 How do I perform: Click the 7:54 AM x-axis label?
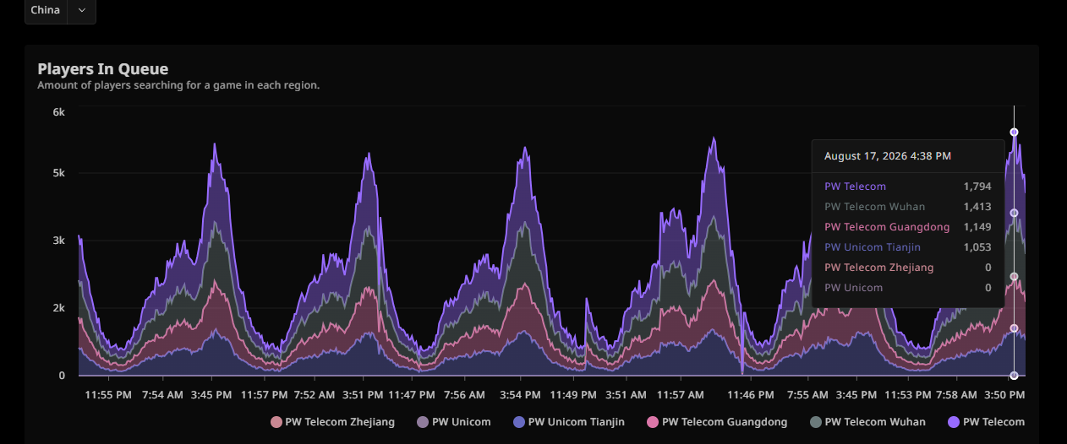pos(162,394)
